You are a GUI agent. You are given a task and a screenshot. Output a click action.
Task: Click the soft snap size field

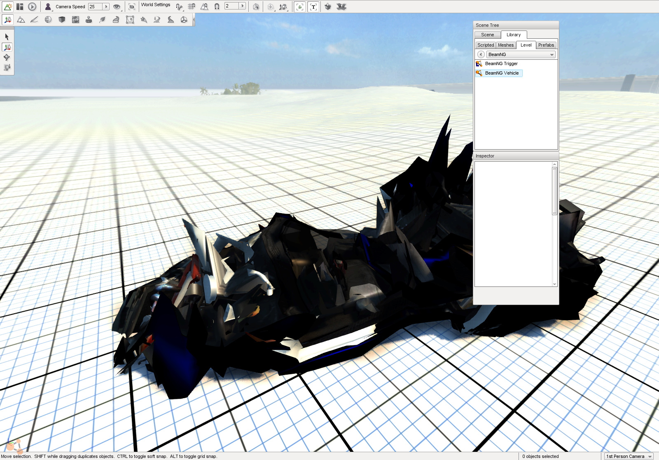click(x=232, y=6)
